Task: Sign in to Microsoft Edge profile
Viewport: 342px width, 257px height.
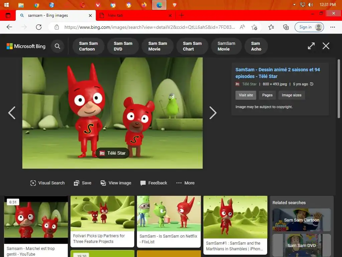Action: click(309, 27)
